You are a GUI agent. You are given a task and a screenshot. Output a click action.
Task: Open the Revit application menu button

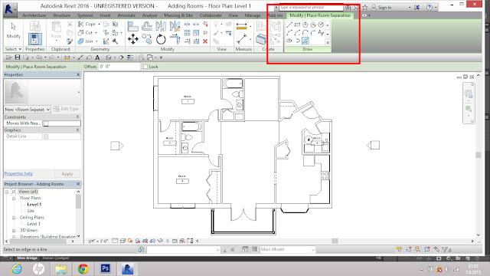coord(10,10)
